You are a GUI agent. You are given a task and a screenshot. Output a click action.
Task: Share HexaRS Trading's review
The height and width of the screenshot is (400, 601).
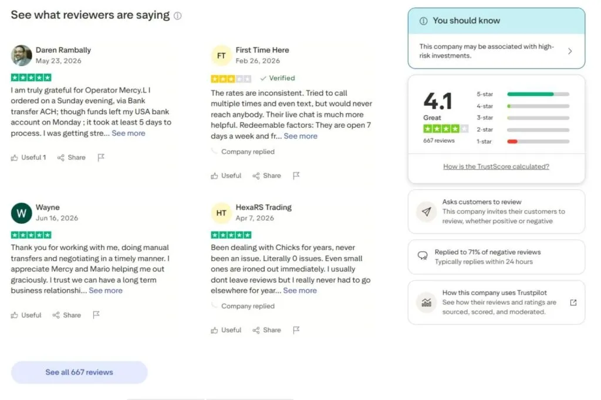(x=267, y=330)
